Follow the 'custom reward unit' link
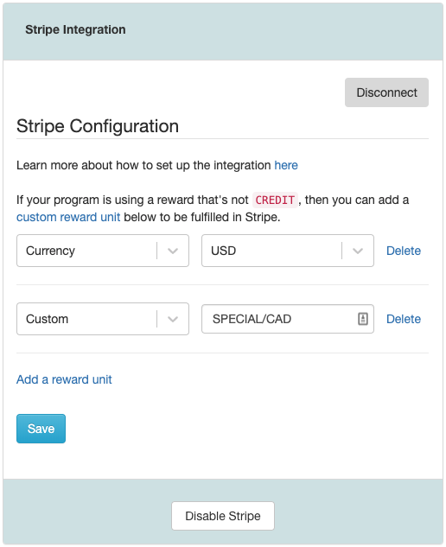The image size is (446, 547). [x=68, y=217]
